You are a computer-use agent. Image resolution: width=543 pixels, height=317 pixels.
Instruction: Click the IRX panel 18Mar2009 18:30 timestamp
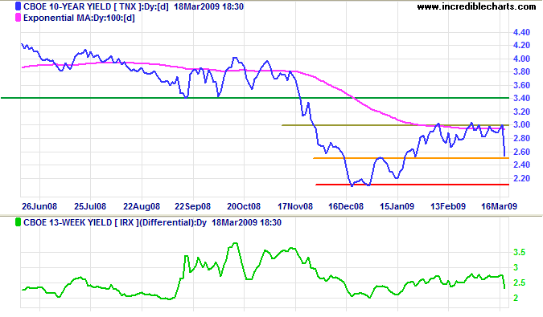tap(247, 222)
